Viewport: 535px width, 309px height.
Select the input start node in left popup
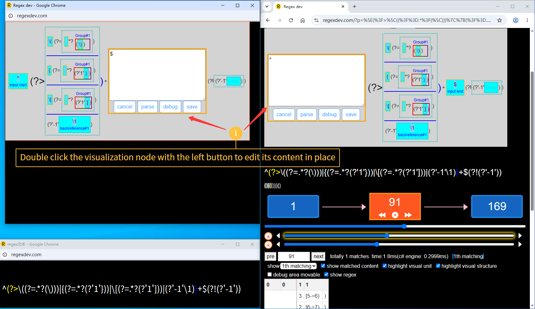pos(18,81)
